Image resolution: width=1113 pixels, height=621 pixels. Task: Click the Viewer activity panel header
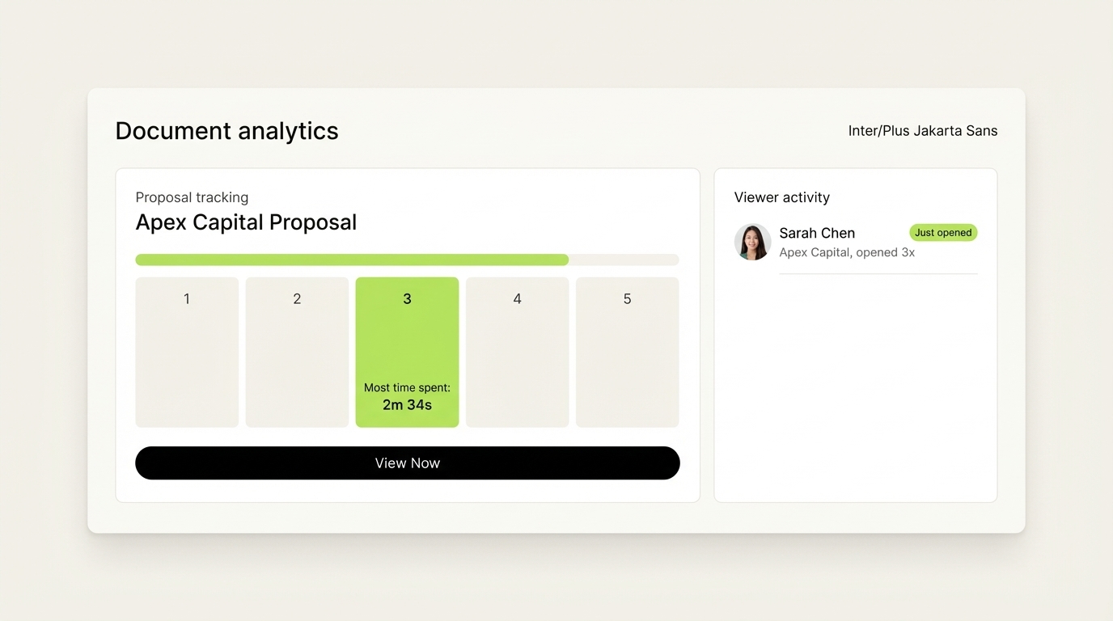click(x=781, y=196)
